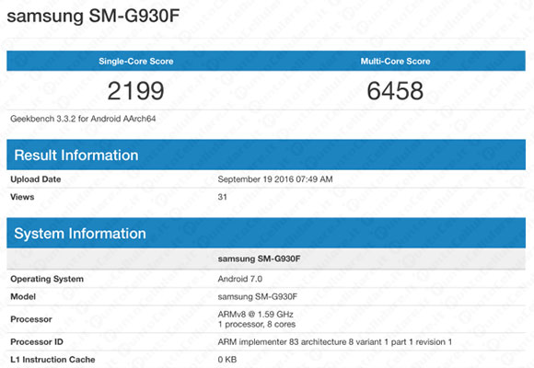Image resolution: width=534 pixels, height=368 pixels.
Task: Select the ARM implementer 83 architecture value
Action: coord(335,342)
